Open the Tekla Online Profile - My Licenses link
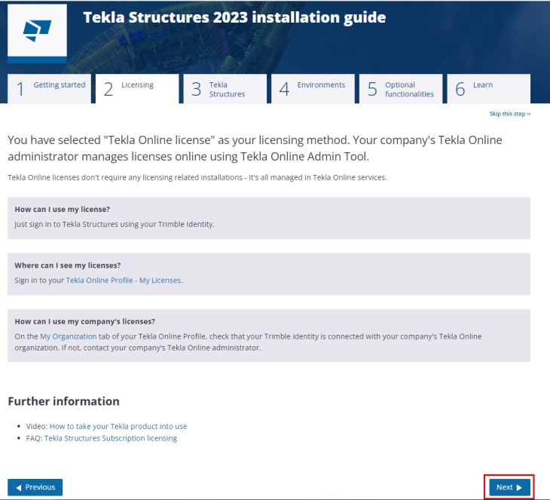Screen dimensions: 550x500 click(124, 281)
